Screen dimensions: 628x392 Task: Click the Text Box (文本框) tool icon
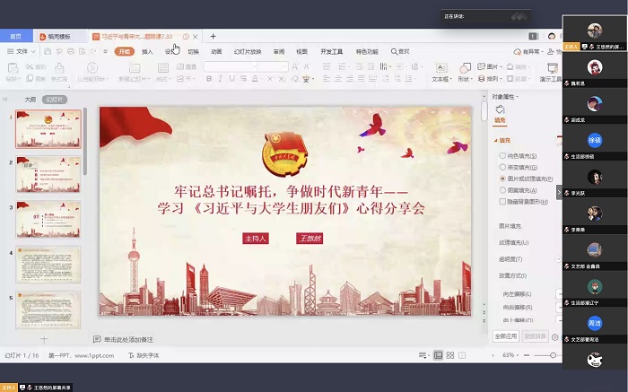point(440,69)
